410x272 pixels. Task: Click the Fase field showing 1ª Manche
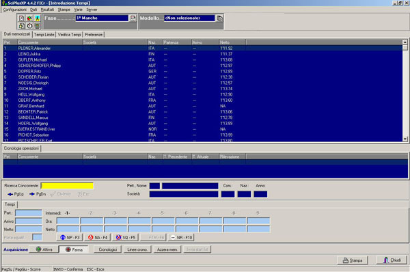click(102, 18)
